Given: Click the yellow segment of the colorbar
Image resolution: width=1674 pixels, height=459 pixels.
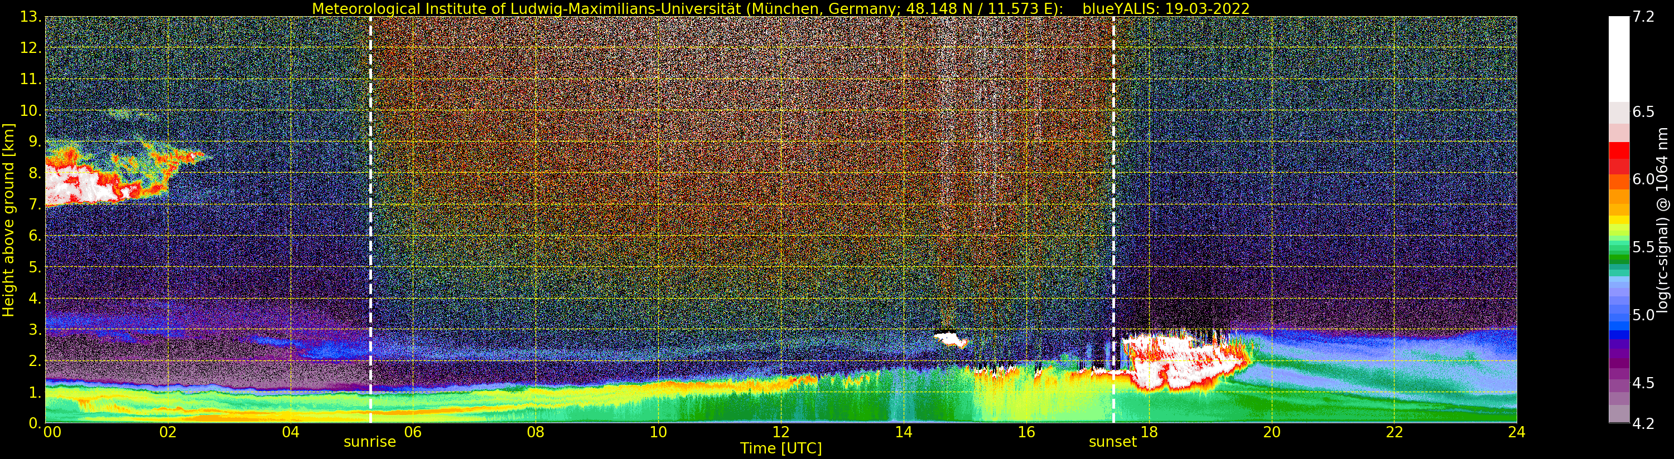Looking at the screenshot, I should (1619, 221).
